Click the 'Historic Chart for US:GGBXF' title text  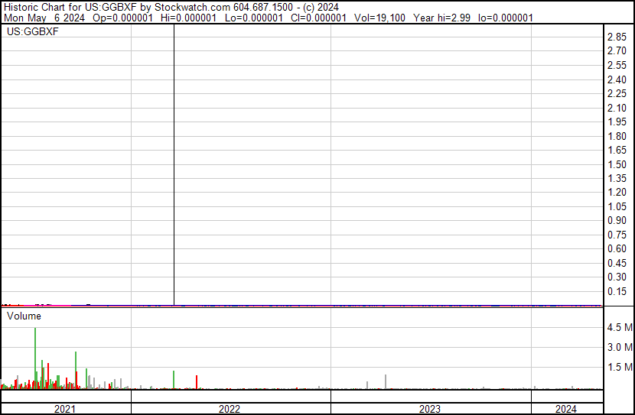pyautogui.click(x=70, y=7)
